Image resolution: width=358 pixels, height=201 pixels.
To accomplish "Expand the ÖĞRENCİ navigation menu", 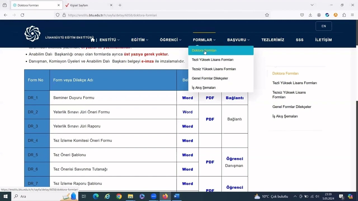I will click(x=171, y=40).
